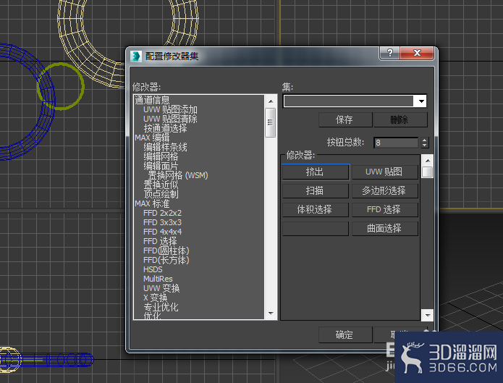Viewport: 503px width, 383px height.
Task: Click the button panel scroll-up arrow
Action: point(428,161)
